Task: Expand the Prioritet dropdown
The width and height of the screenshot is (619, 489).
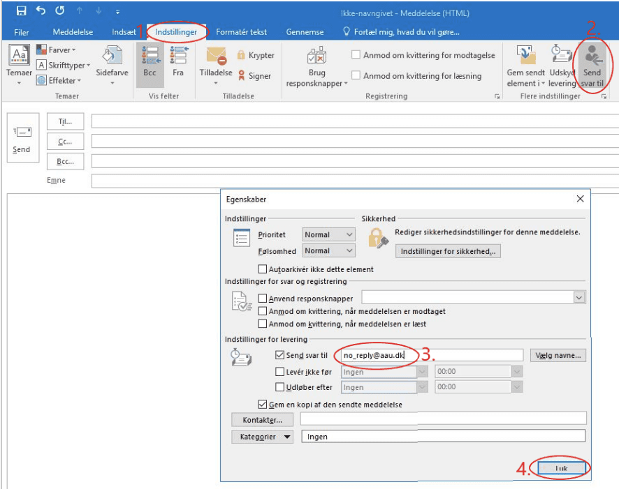Action: pos(329,234)
